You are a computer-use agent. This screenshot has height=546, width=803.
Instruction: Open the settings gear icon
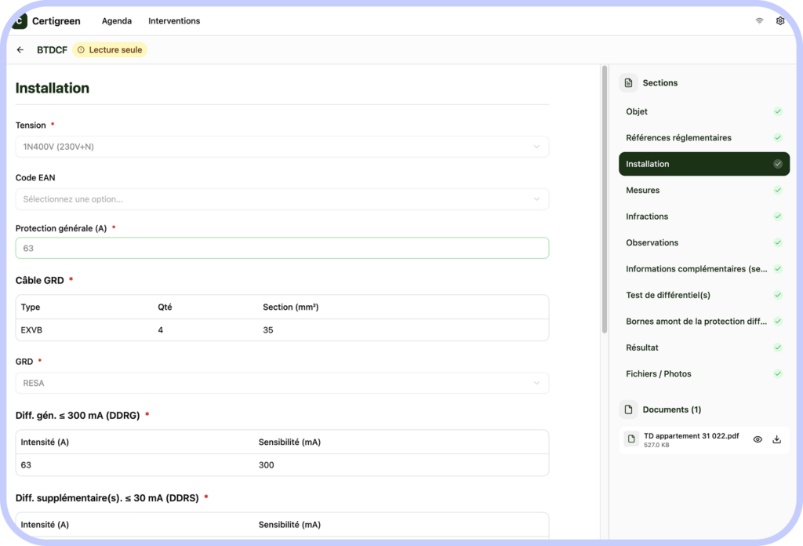[x=780, y=21]
